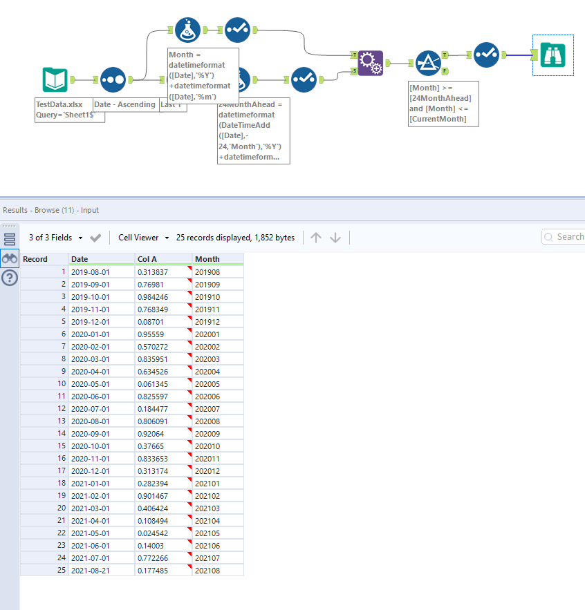Viewport: 585px width, 610px height.
Task: Select Month cell 202008
Action: [x=218, y=421]
